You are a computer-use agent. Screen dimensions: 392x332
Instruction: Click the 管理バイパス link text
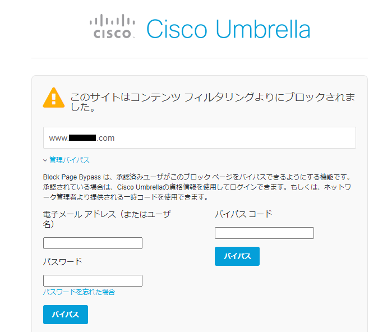pos(69,160)
